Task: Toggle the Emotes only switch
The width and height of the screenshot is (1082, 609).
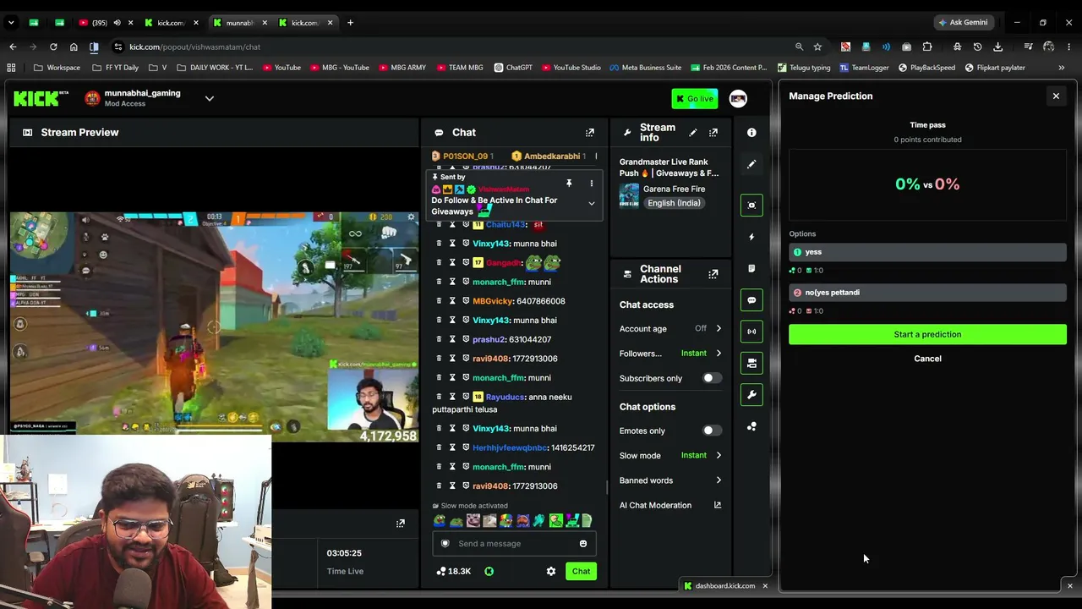Action: click(x=713, y=431)
